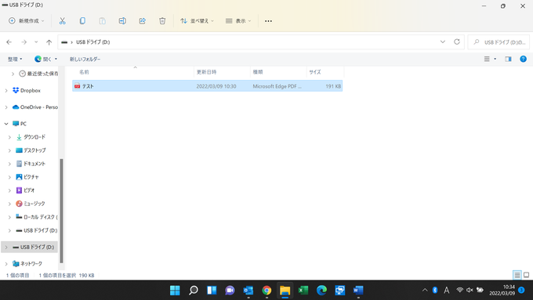Collapse the PC tree node
Image resolution: width=533 pixels, height=300 pixels.
(6, 124)
